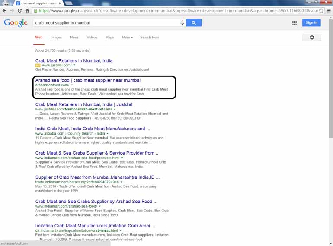Click the browser forward arrow
The image size is (333, 246).
(x=12, y=11)
